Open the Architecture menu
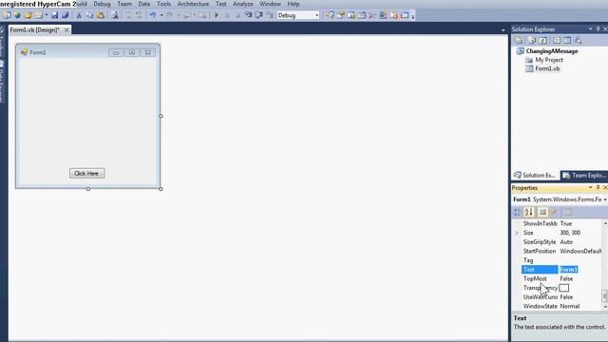Screen dimensions: 608x342 pos(193,4)
